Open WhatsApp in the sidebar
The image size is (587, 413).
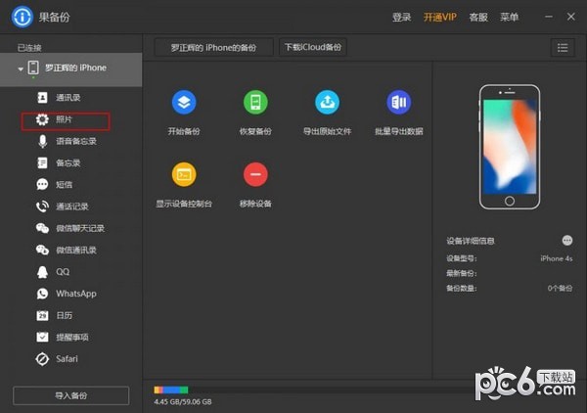(75, 294)
